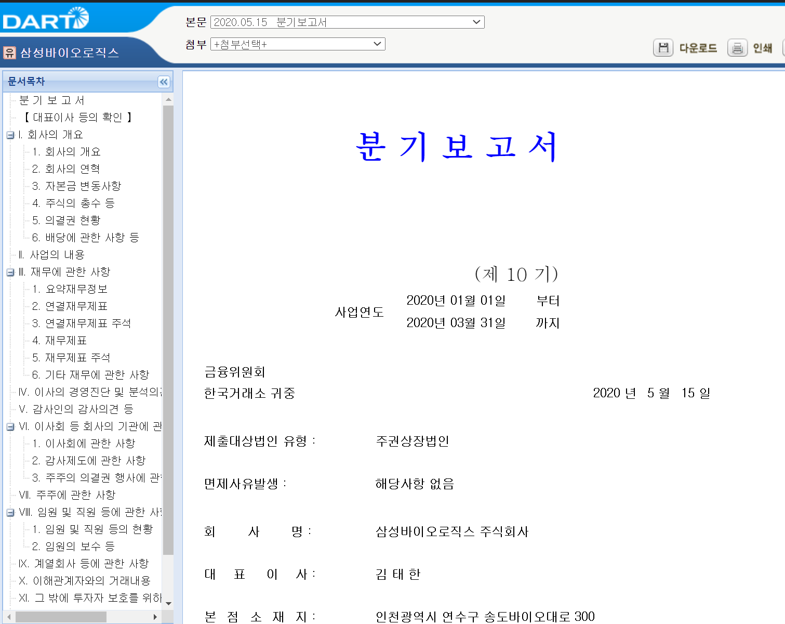Open 5. 의결권 현황 subsection
The image size is (785, 624).
(66, 220)
